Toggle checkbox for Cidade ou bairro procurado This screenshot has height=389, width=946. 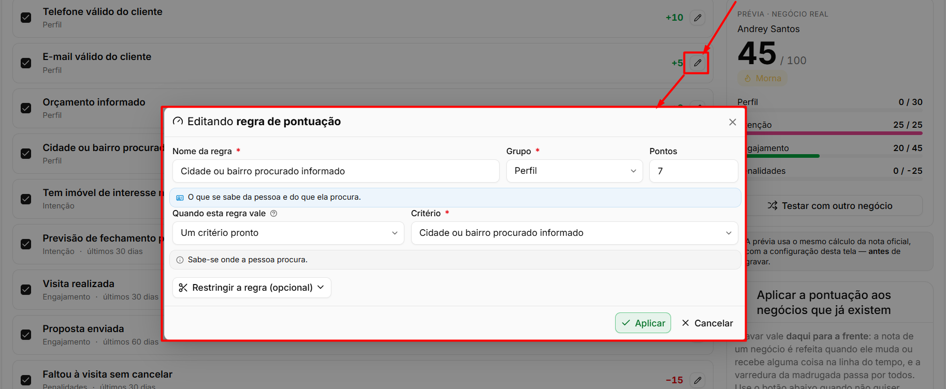26,154
